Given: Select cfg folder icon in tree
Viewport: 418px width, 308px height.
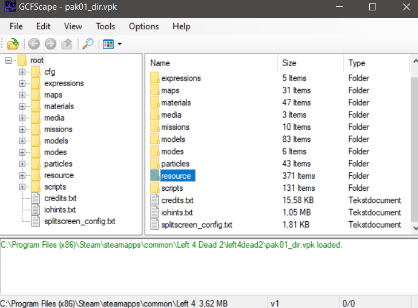Looking at the screenshot, I should [x=36, y=72].
